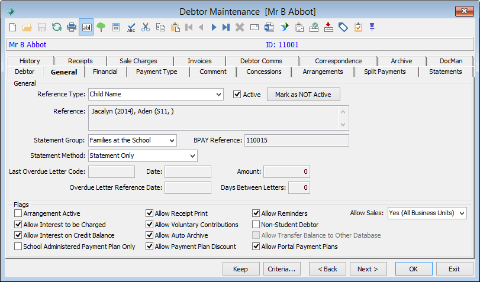Check School Administered Payment Plan Only
480x282 pixels.
point(18,246)
